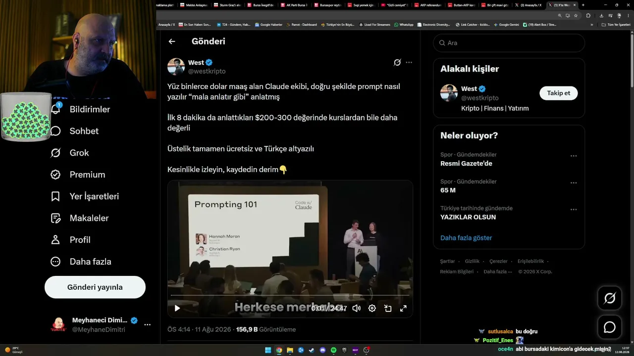Open the Çerezler footer link
This screenshot has width=634, height=356.
[498, 262]
